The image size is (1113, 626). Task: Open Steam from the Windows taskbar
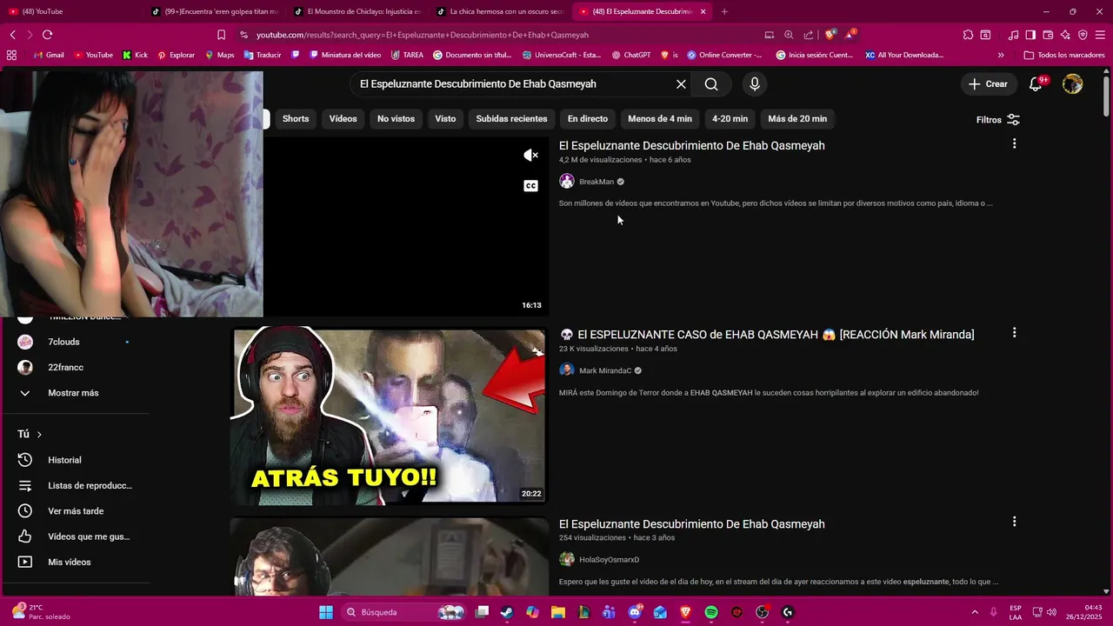(x=506, y=612)
